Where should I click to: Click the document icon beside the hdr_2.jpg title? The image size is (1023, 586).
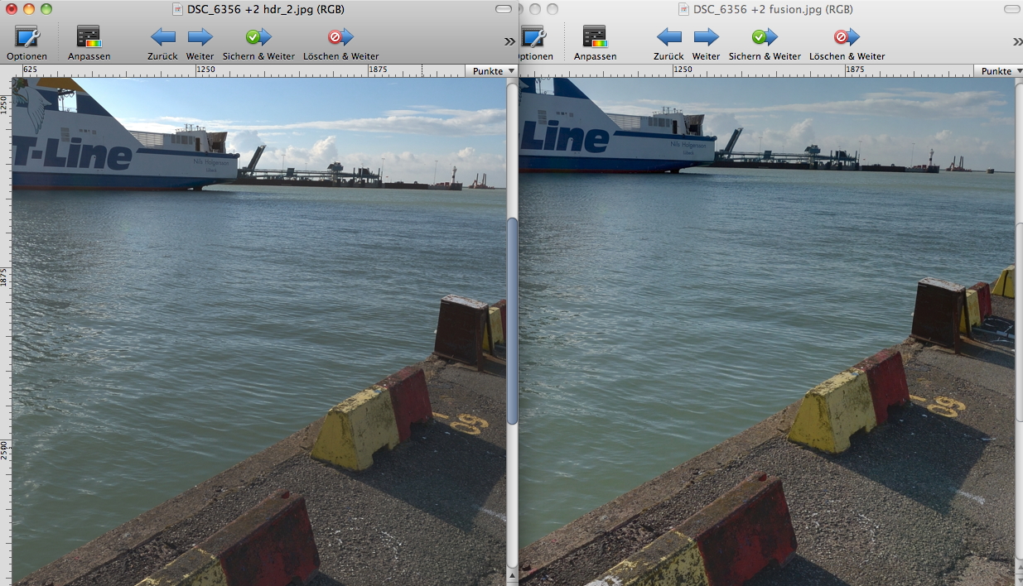click(178, 10)
